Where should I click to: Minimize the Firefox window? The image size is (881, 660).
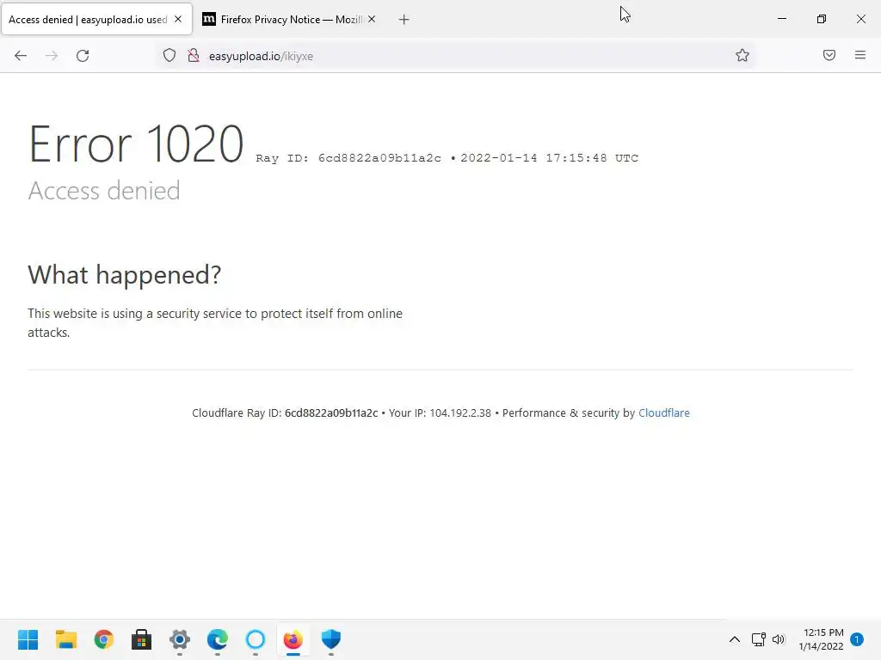point(781,19)
